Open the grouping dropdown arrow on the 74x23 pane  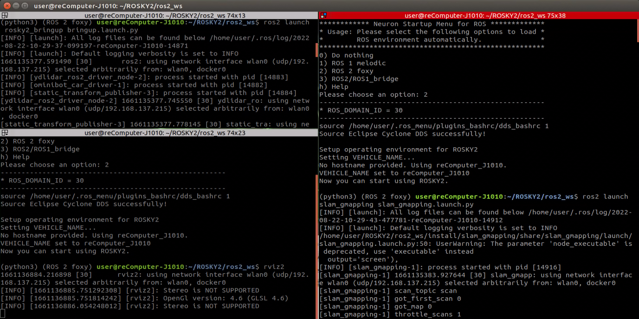pos(7,135)
